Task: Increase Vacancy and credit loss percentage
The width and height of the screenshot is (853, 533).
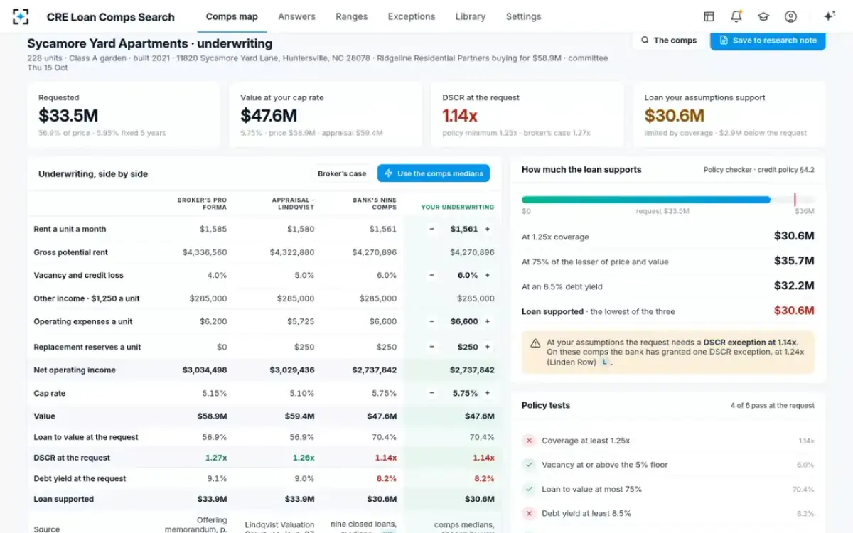Action: click(488, 275)
